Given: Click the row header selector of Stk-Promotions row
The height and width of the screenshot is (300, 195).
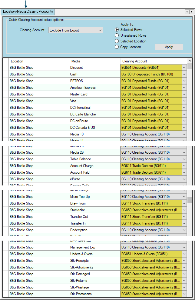Looking at the screenshot, I should [6, 294].
